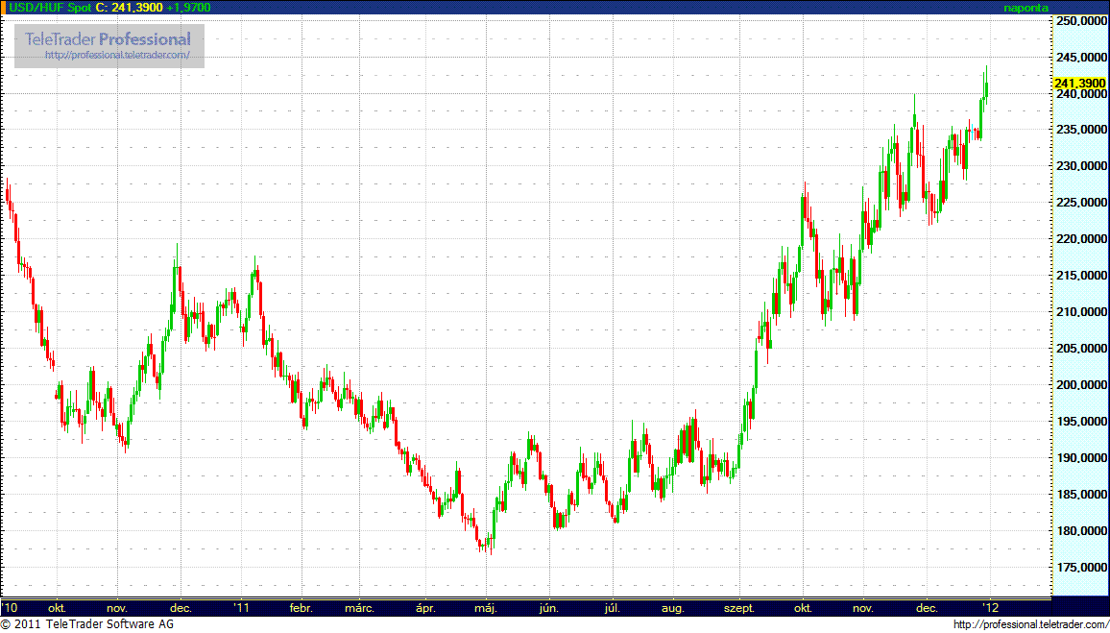
Task: Select the 200,0000 price axis label
Action: [1080, 384]
